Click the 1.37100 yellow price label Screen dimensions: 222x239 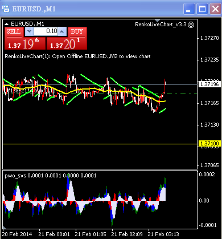(x=209, y=144)
